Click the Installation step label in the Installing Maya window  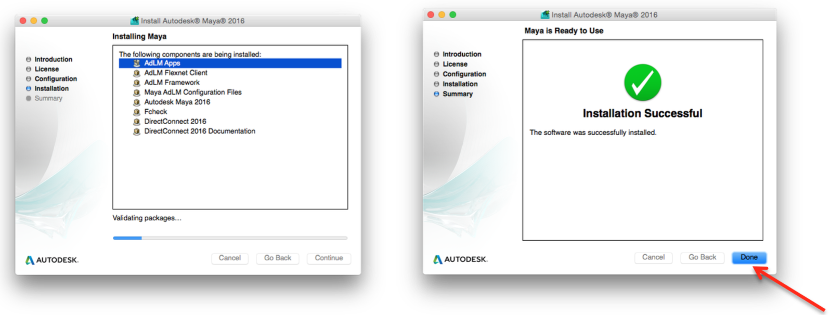[51, 89]
